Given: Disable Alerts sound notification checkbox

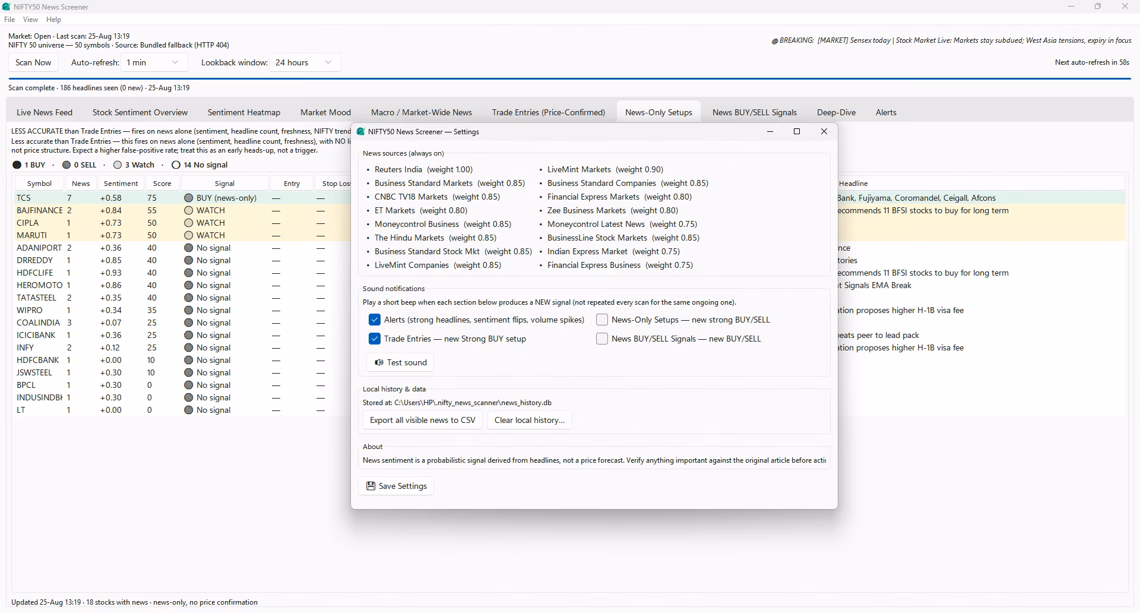Looking at the screenshot, I should click(x=375, y=320).
